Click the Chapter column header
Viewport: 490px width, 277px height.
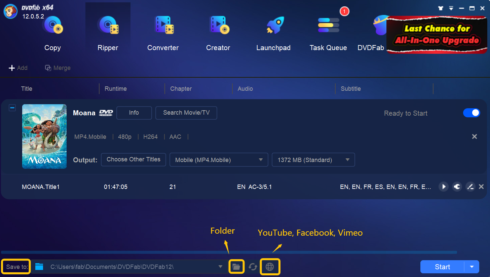(181, 89)
